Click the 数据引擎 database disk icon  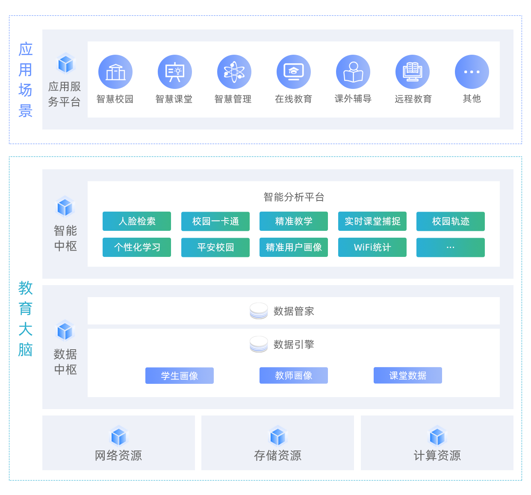point(259,345)
